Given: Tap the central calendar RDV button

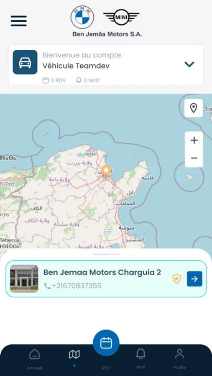Looking at the screenshot, I should pos(106,343).
